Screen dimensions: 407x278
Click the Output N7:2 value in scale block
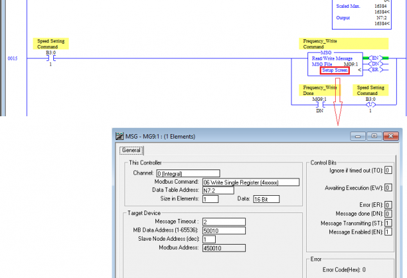point(381,17)
